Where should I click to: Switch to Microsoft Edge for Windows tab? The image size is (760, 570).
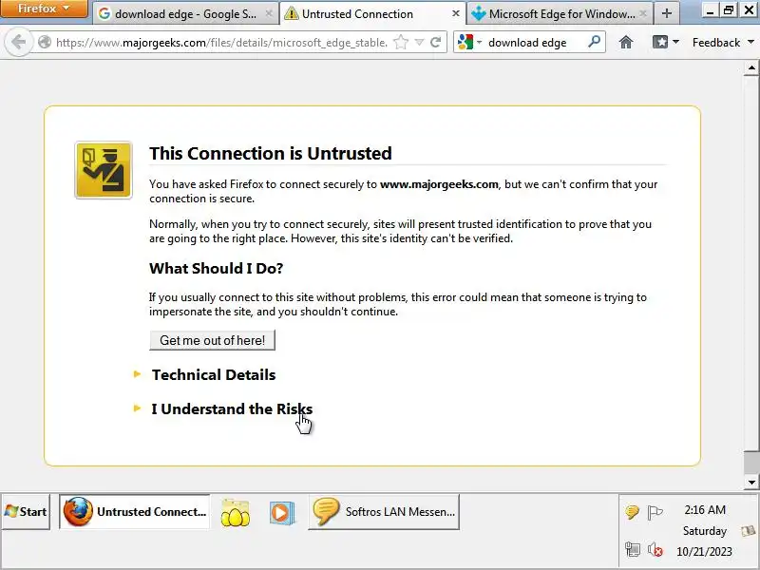560,14
